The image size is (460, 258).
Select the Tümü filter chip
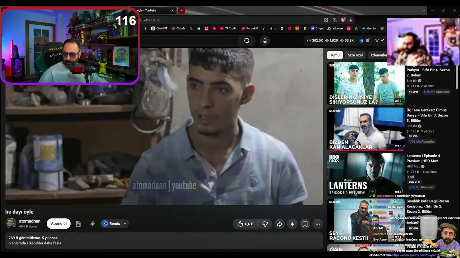(x=335, y=55)
